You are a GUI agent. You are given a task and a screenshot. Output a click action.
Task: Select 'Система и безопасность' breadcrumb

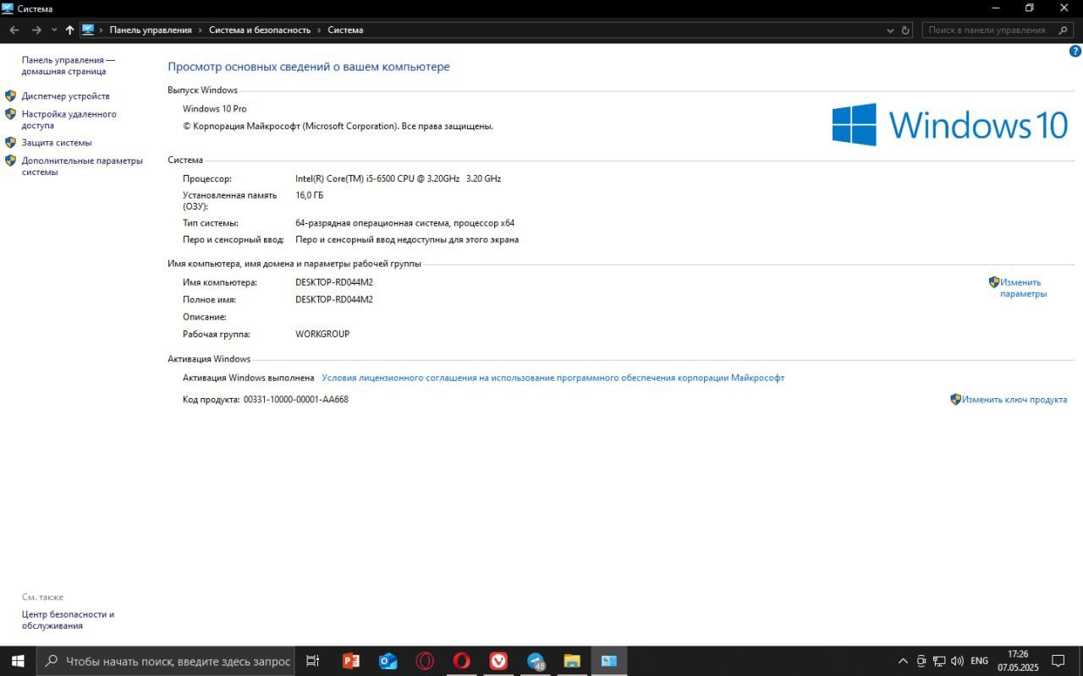260,30
